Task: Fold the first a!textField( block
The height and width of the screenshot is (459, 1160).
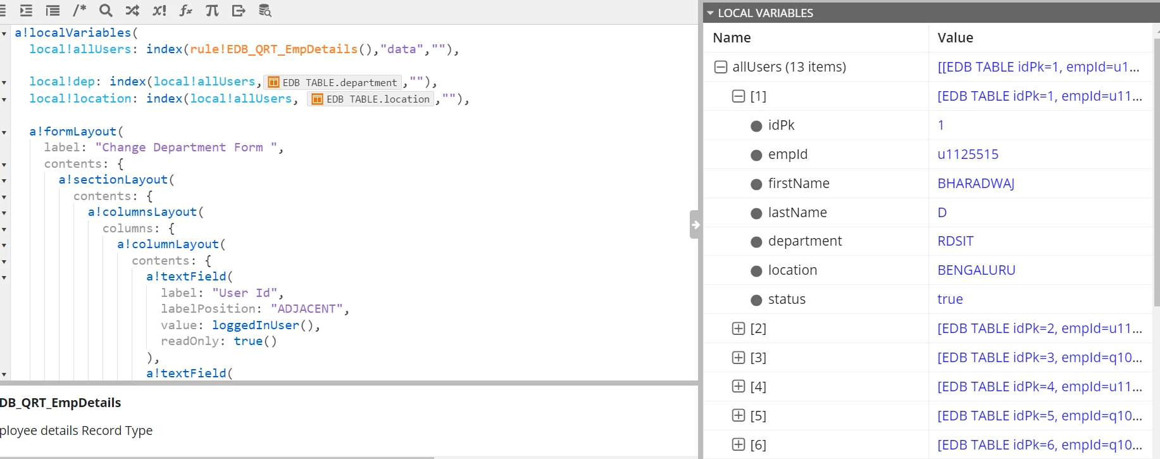Action: 4,277
